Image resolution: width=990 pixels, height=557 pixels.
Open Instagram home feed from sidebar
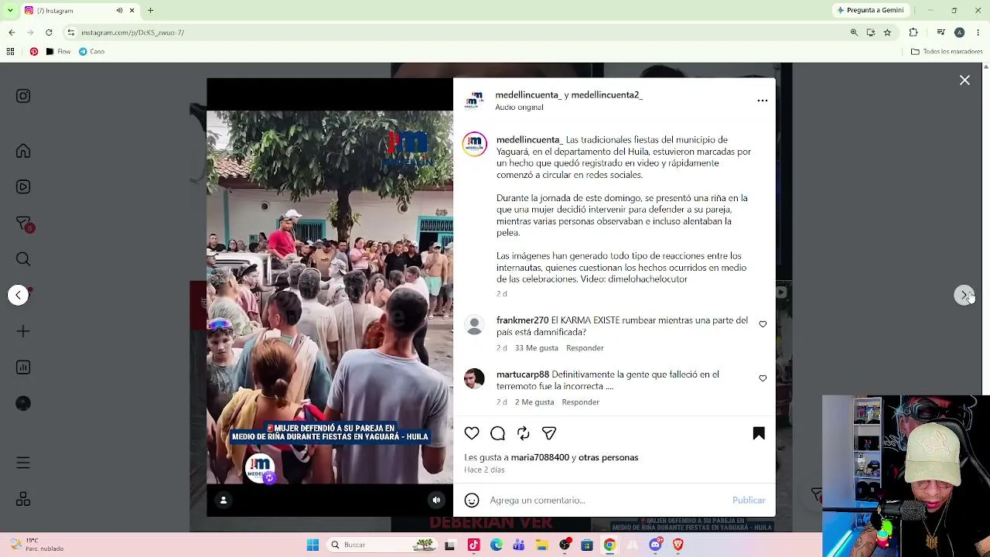23,151
